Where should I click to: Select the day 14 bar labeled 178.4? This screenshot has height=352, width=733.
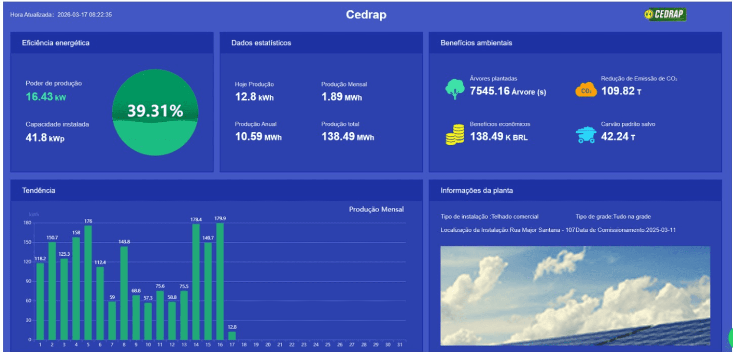point(196,282)
